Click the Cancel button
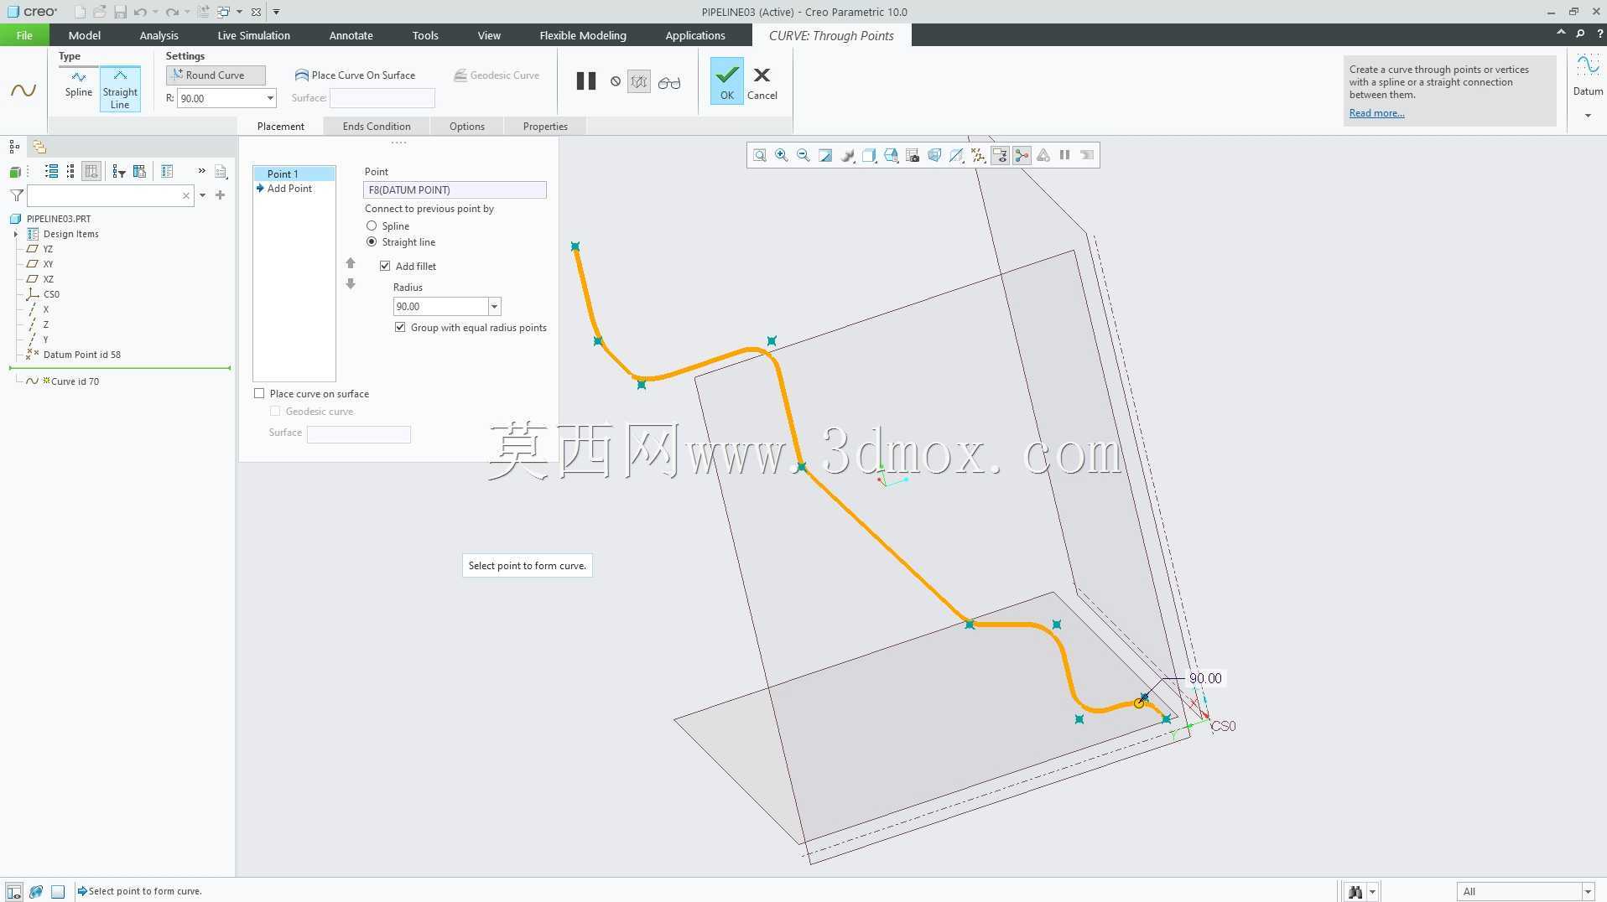The height and width of the screenshot is (902, 1607). pyautogui.click(x=762, y=84)
